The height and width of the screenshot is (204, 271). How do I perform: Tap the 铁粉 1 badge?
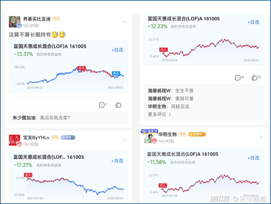click(x=68, y=138)
